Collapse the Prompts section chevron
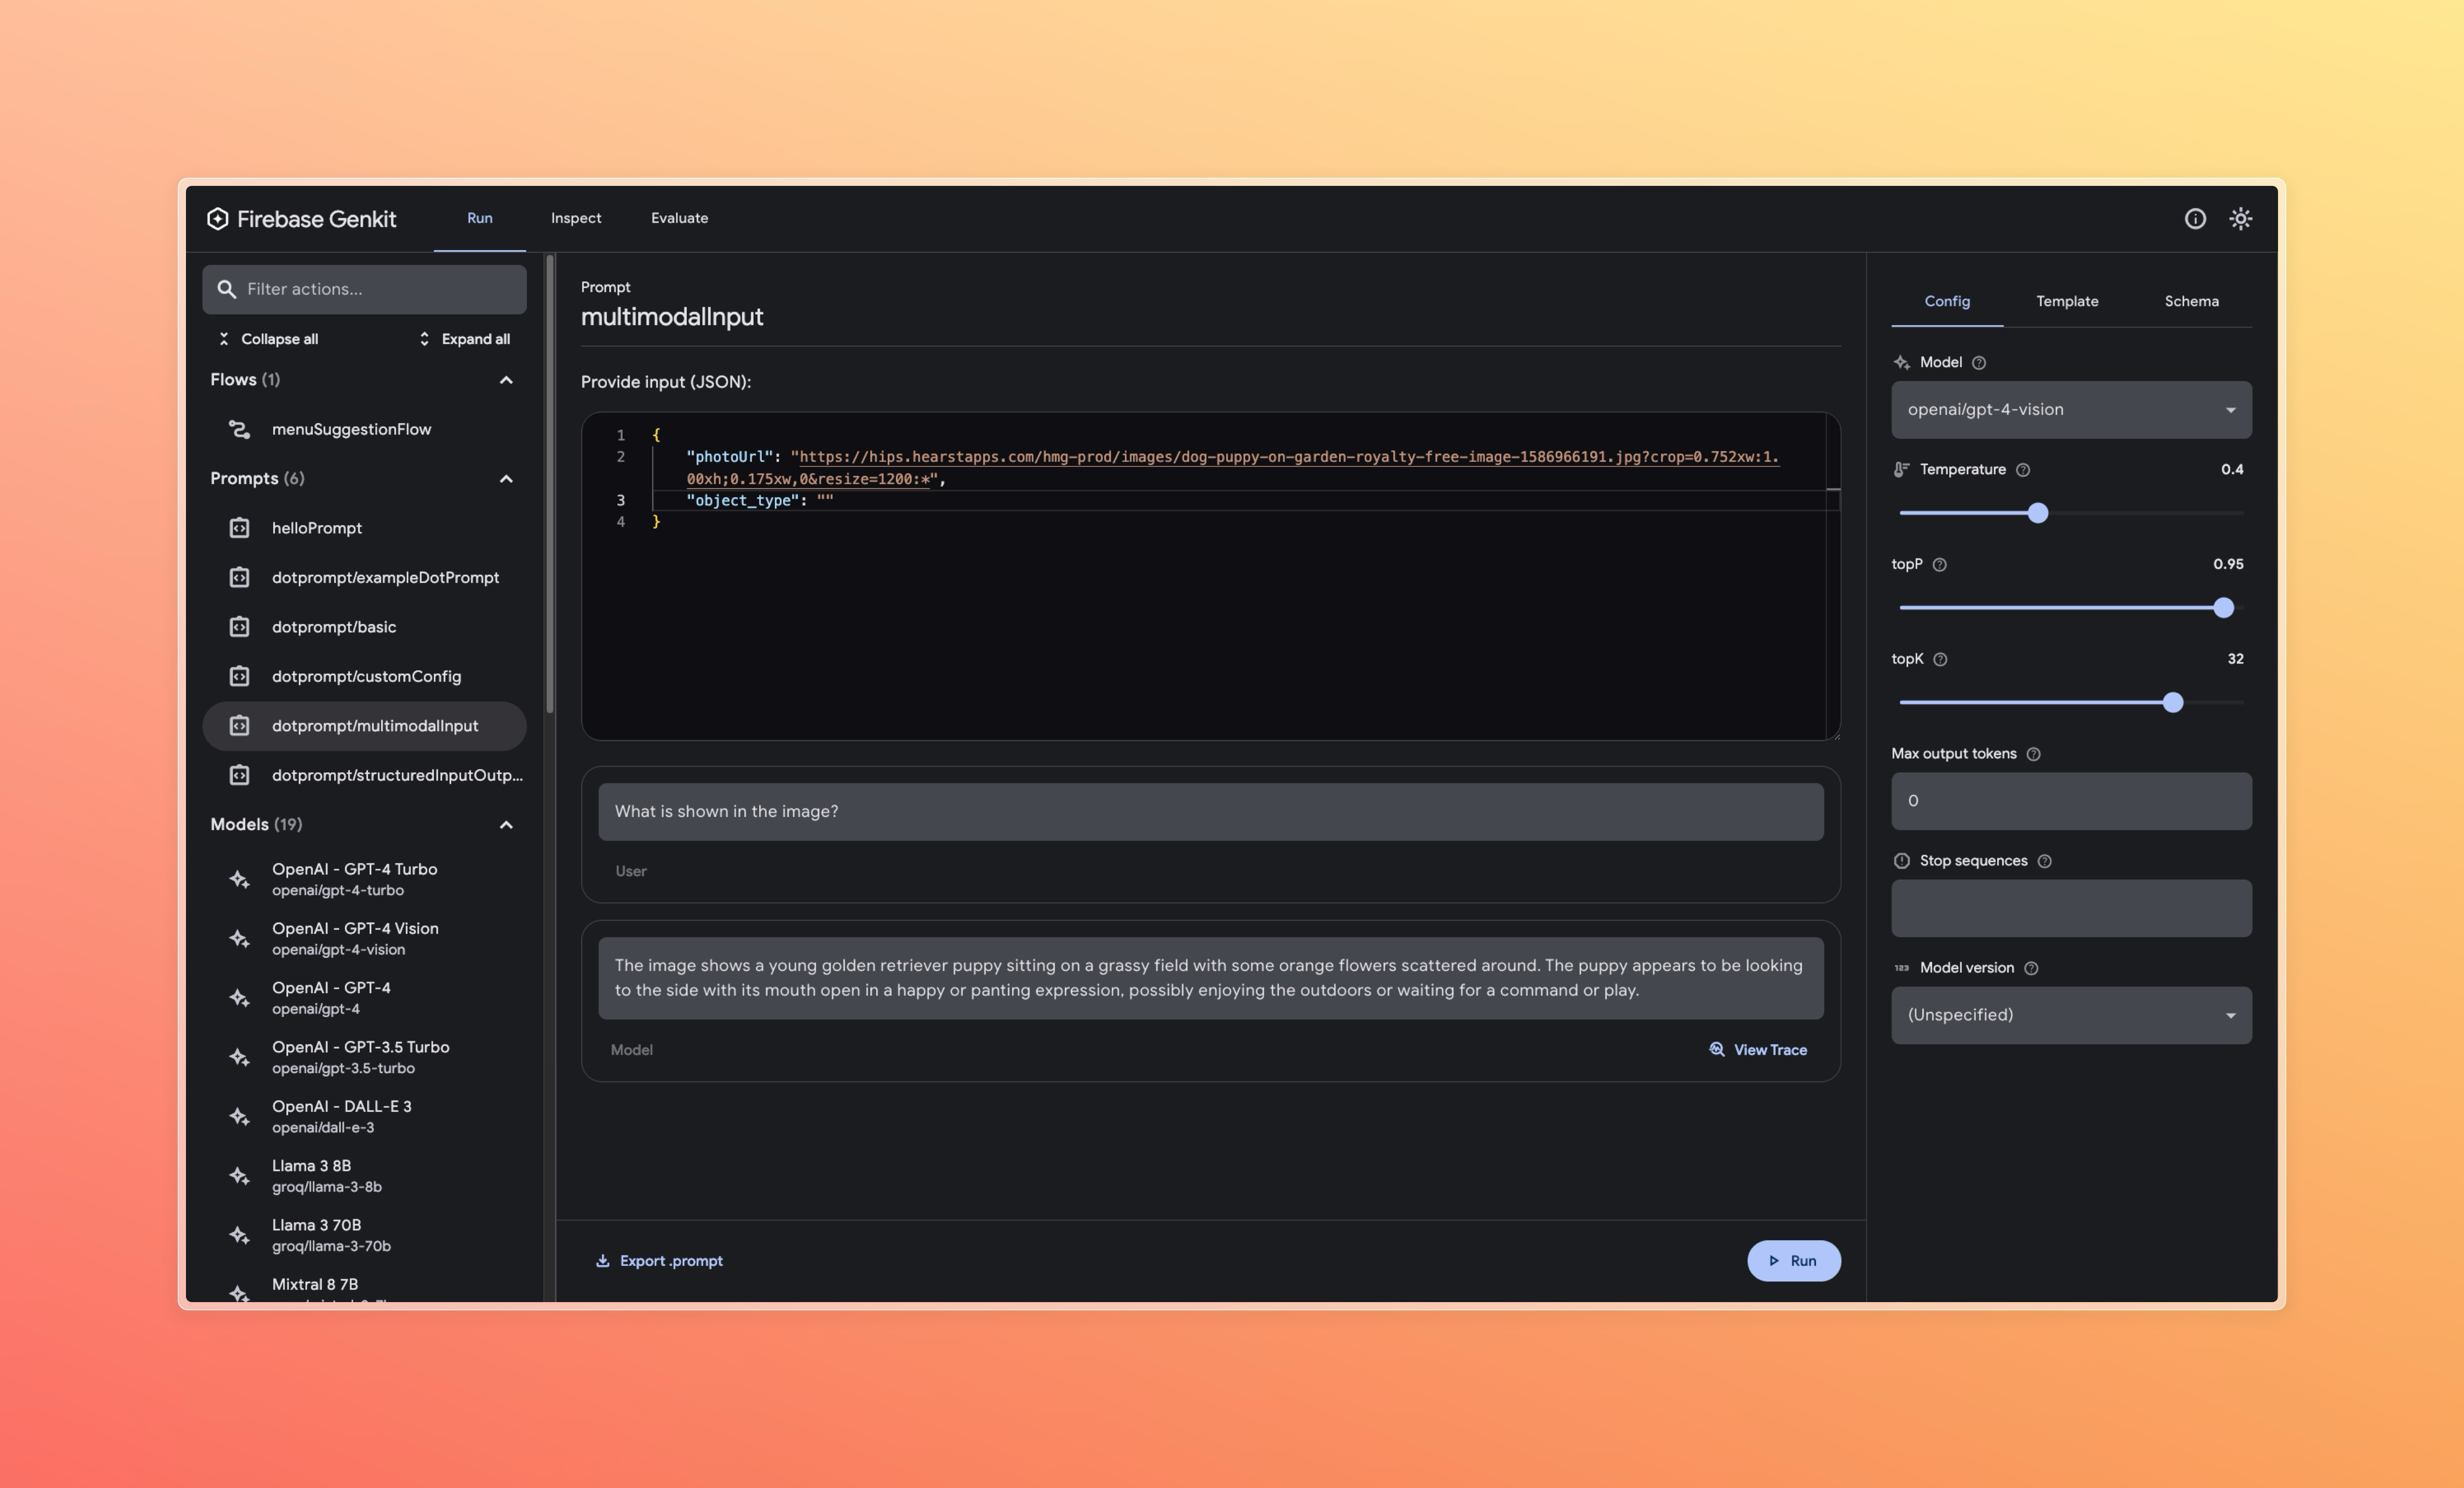This screenshot has height=1488, width=2464. [x=506, y=479]
